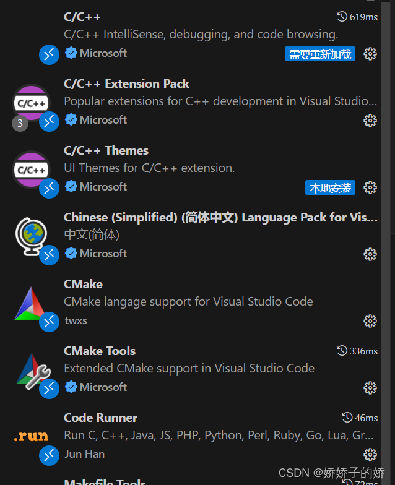Open the CMake Tools extension title
Viewport: 395px width, 485px height.
(100, 351)
